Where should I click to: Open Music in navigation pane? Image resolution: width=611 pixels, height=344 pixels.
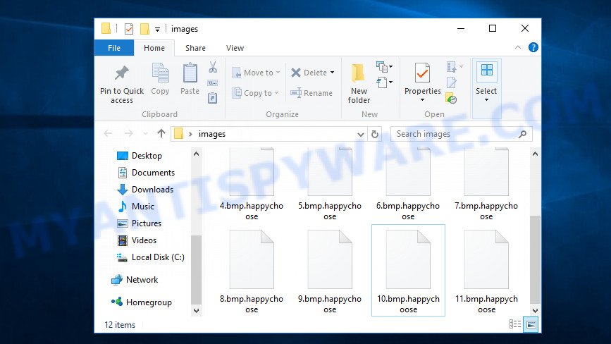pyautogui.click(x=135, y=207)
